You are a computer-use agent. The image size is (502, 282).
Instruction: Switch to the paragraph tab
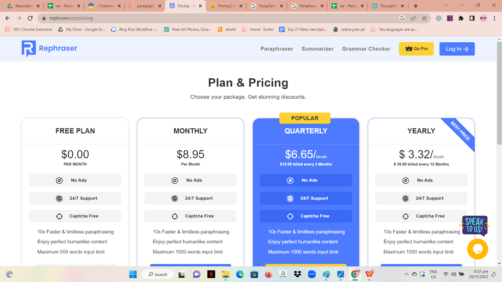[146, 6]
